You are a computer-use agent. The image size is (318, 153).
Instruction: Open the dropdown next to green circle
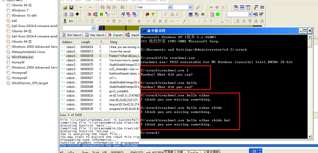[250, 14]
